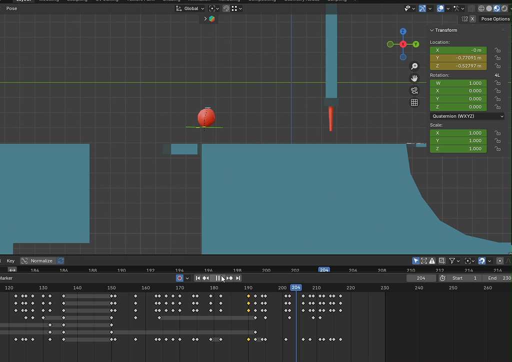Viewport: 512px width, 362px height.
Task: Toggle viewport gizmos display
Action: click(422, 8)
